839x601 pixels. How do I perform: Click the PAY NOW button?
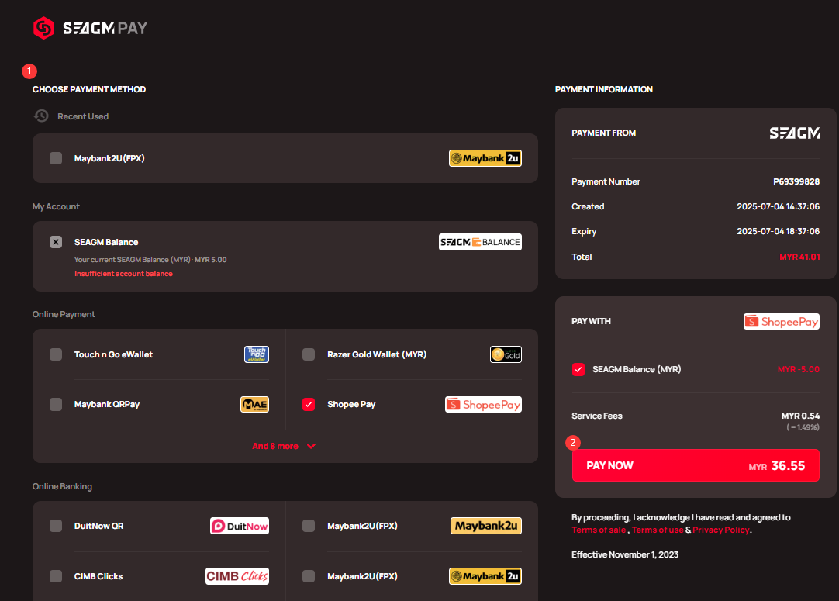(696, 465)
